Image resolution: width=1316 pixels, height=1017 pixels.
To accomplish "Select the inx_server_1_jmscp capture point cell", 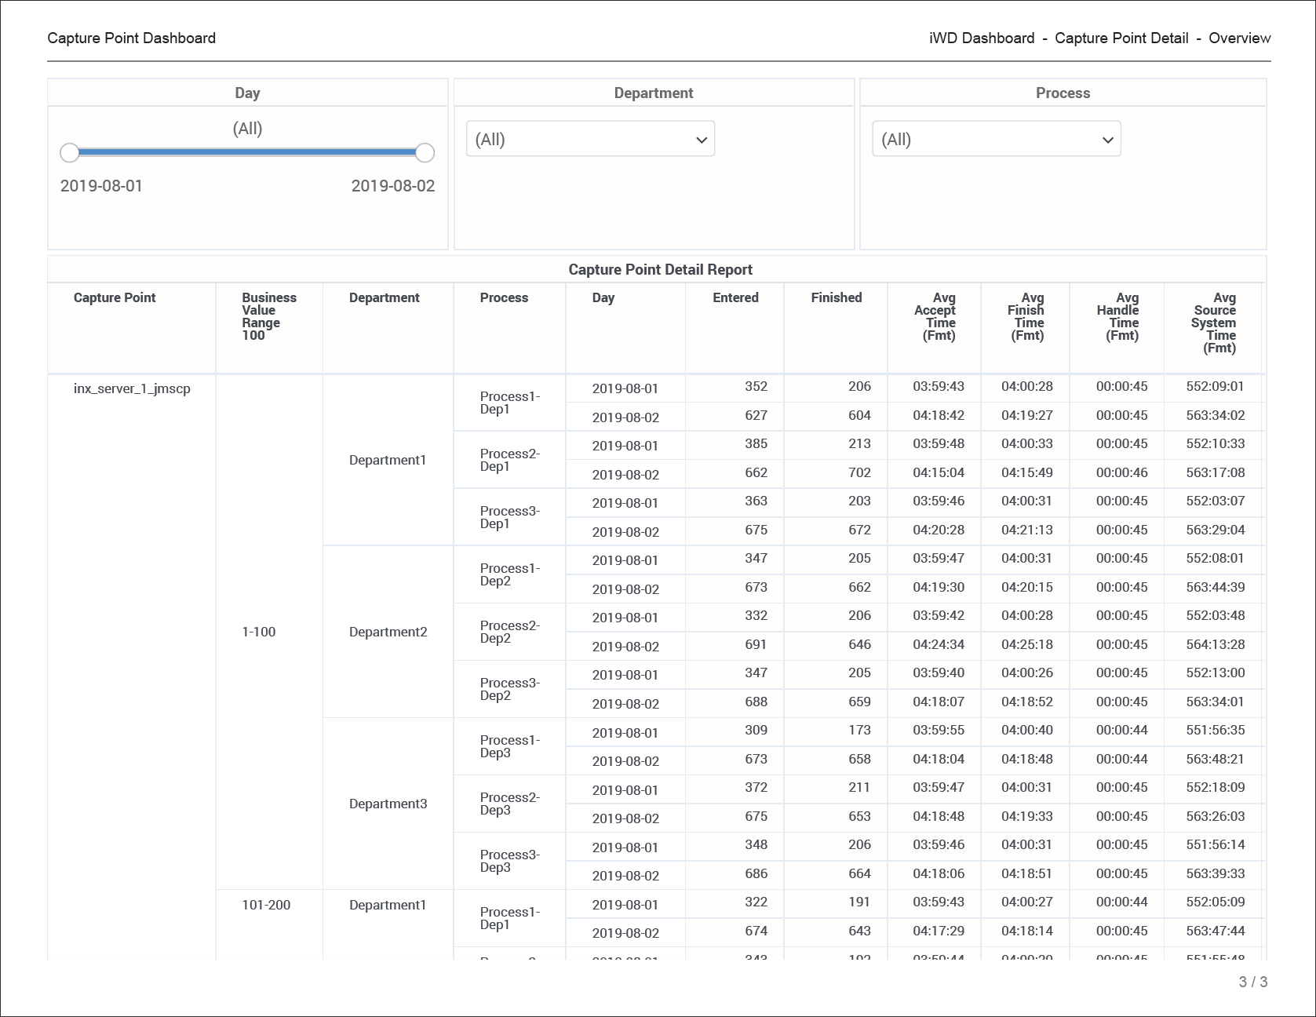I will (132, 389).
